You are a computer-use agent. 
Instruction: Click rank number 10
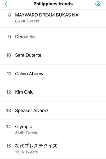tap(8, 55)
